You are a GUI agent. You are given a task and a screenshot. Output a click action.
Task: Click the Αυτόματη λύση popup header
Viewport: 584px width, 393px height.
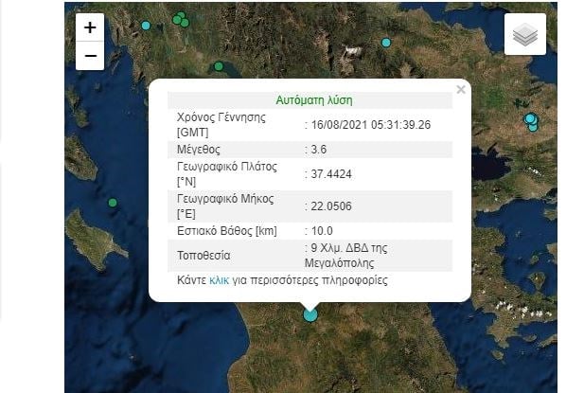tap(314, 100)
